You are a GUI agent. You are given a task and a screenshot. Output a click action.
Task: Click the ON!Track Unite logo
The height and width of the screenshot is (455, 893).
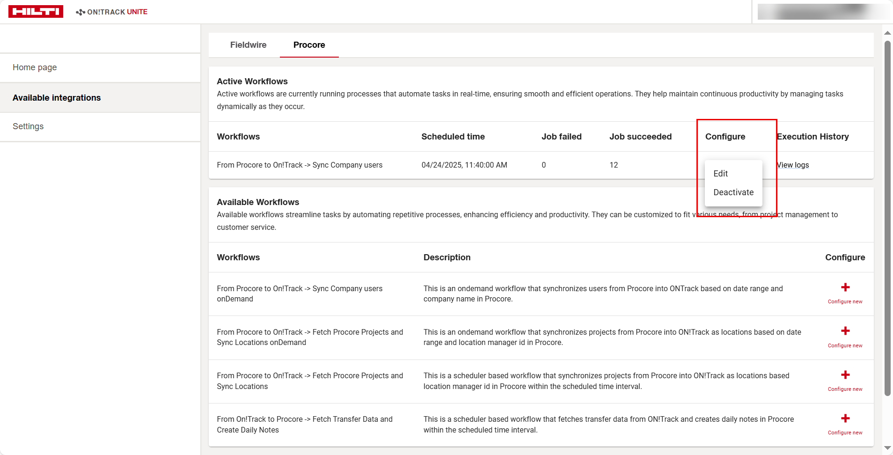click(112, 12)
